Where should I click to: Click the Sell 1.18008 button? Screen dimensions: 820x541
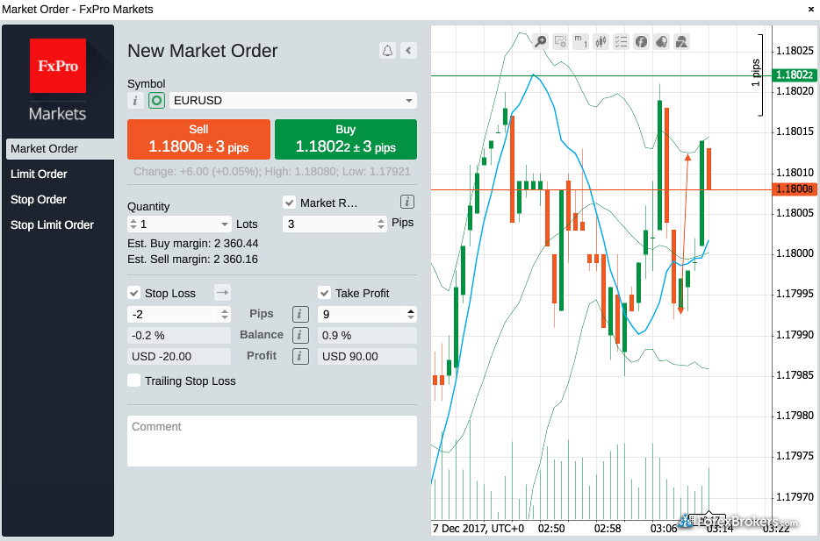198,139
